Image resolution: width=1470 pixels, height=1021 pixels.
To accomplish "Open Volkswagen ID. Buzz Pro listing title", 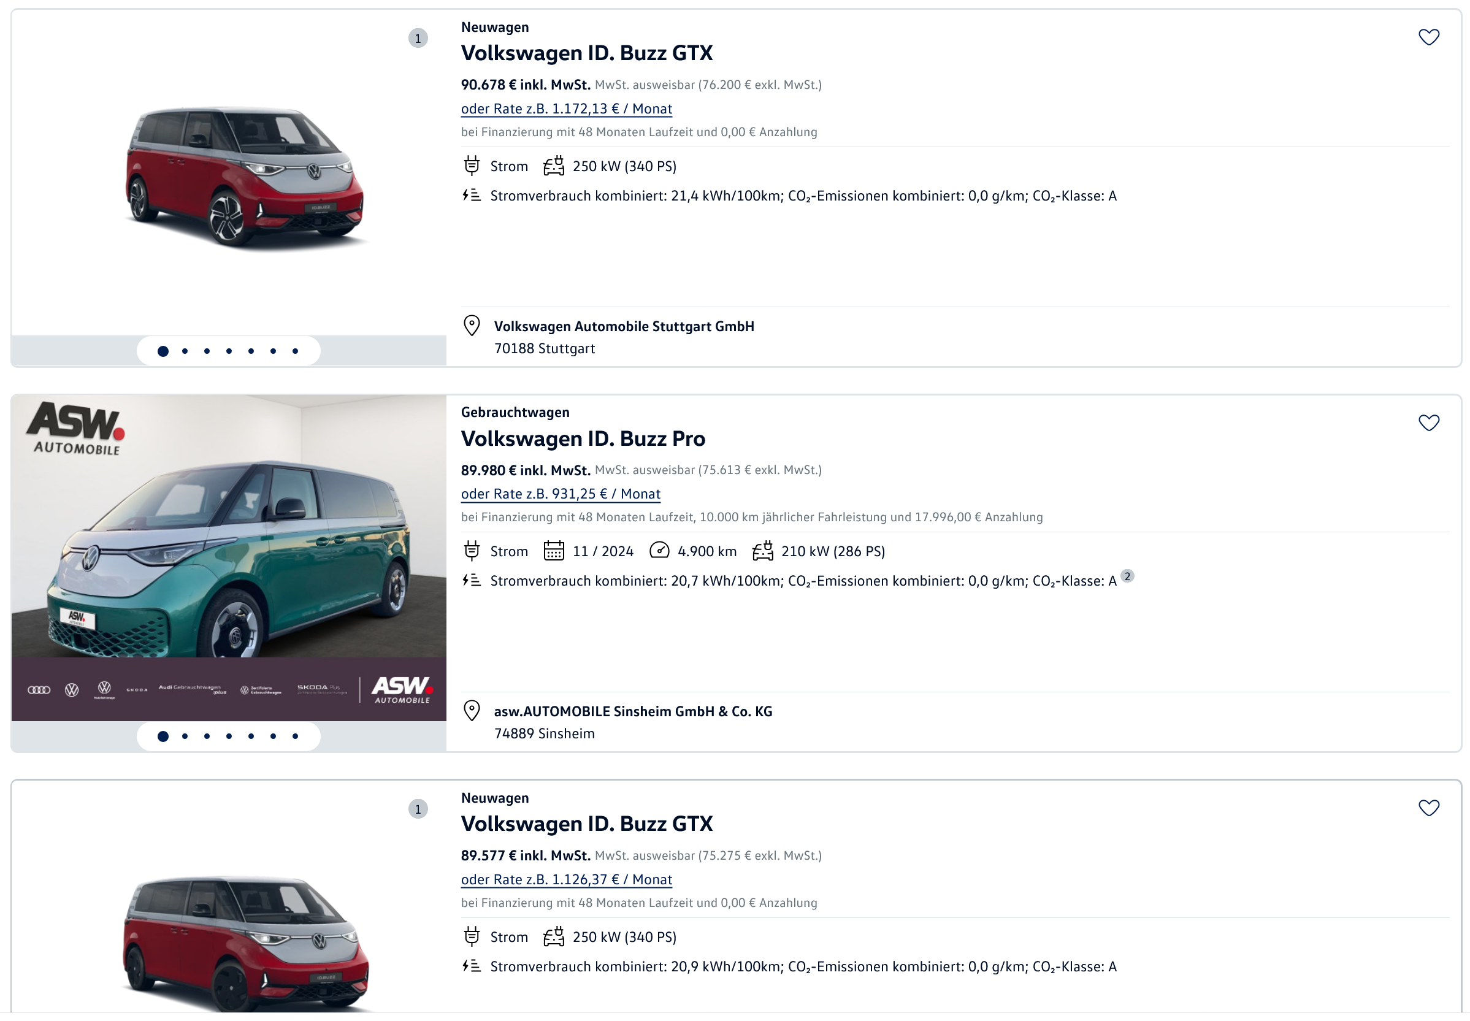I will (583, 439).
